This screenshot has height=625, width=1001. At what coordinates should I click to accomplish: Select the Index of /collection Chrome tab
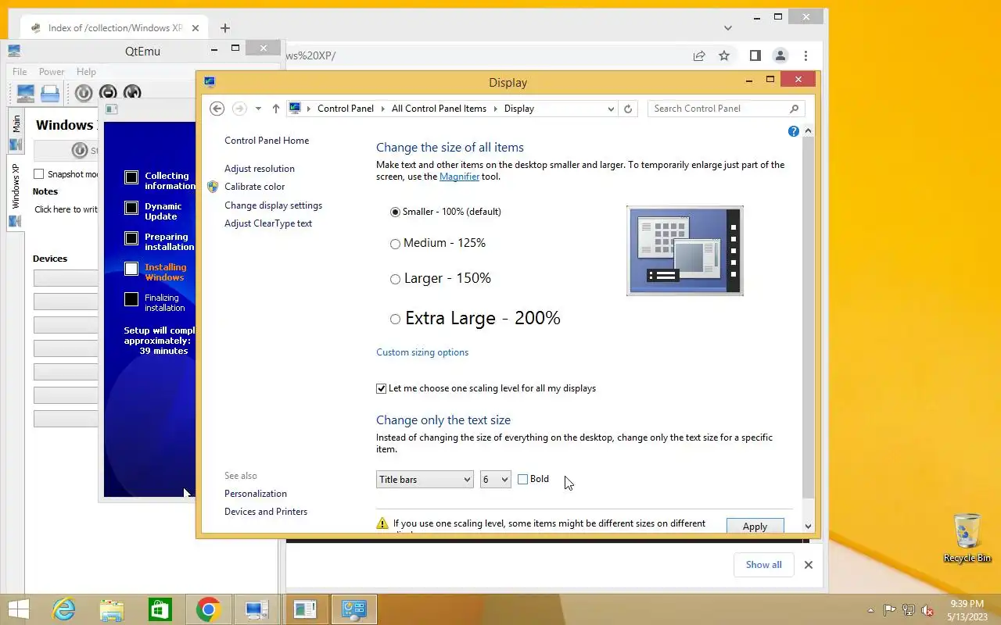point(115,28)
